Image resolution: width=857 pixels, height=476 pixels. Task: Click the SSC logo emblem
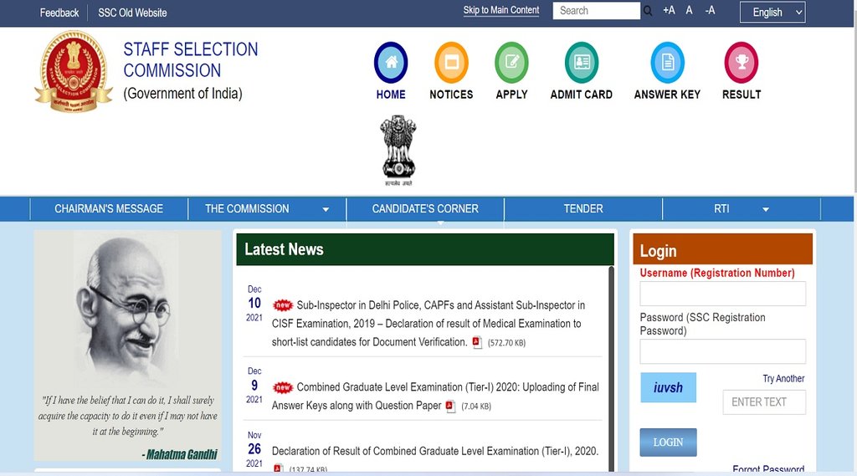pos(74,71)
